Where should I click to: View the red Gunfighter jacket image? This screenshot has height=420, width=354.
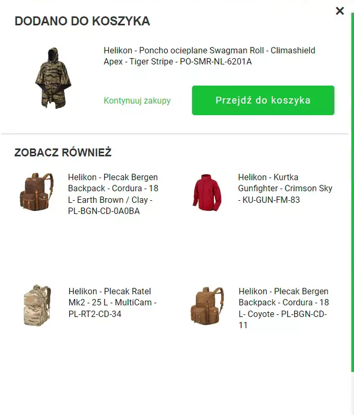coord(207,192)
